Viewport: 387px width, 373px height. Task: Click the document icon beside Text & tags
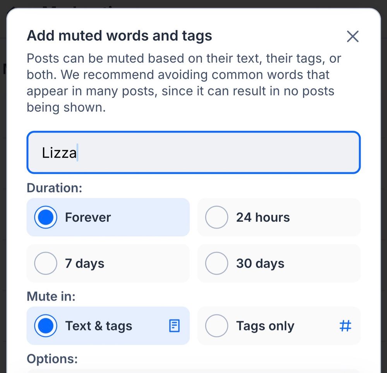pos(175,326)
